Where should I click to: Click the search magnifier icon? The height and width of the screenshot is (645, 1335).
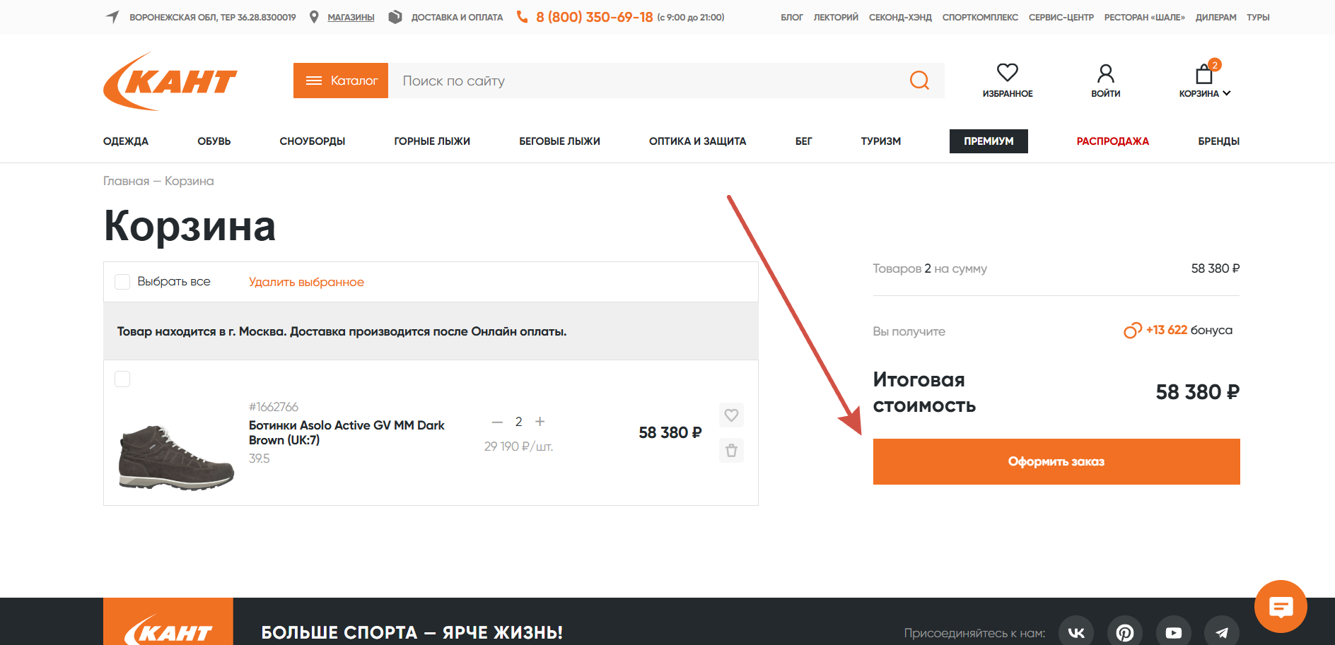coord(919,81)
